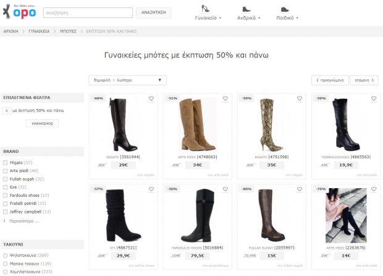Favorite the Fardoulis Shoes 5016884 heart
The image size is (383, 276).
coord(225,189)
